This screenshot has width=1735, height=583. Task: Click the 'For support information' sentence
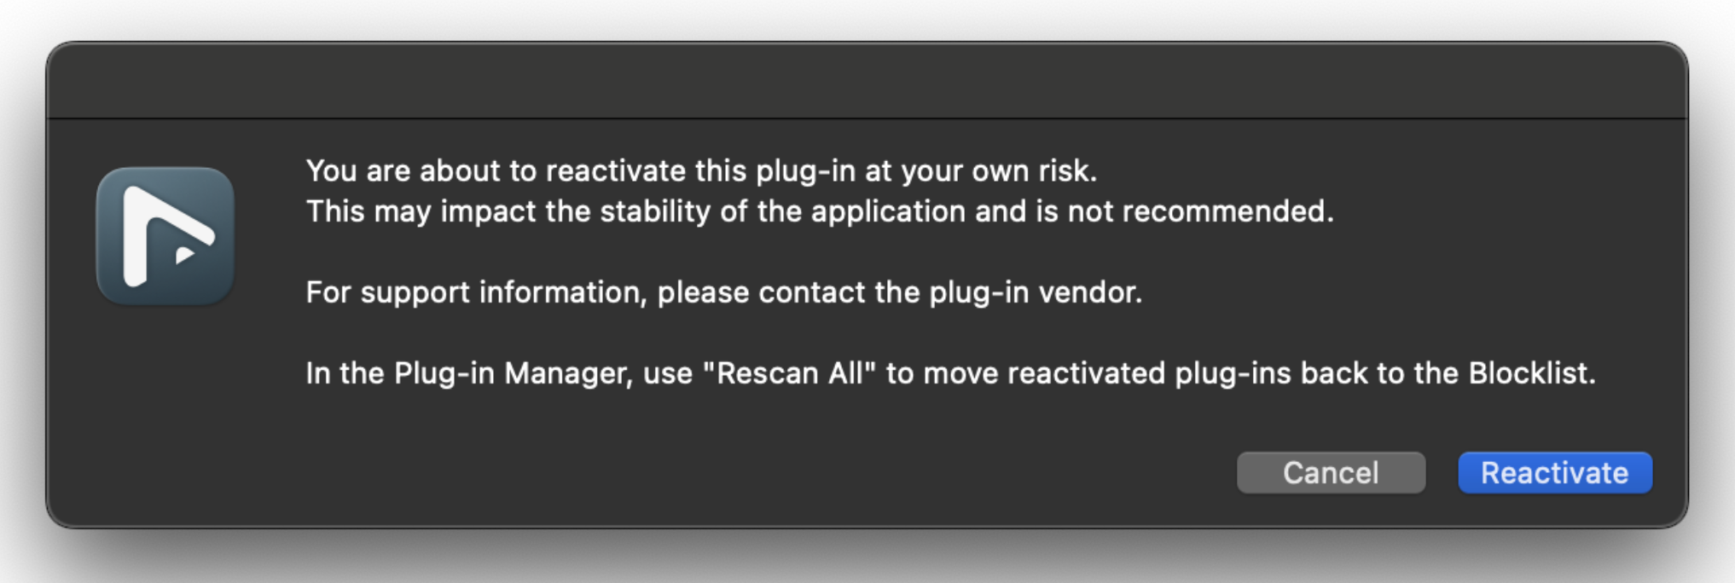point(723,292)
